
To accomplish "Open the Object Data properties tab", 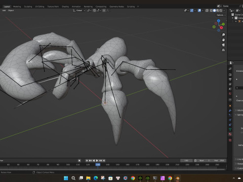I will coord(230,129).
